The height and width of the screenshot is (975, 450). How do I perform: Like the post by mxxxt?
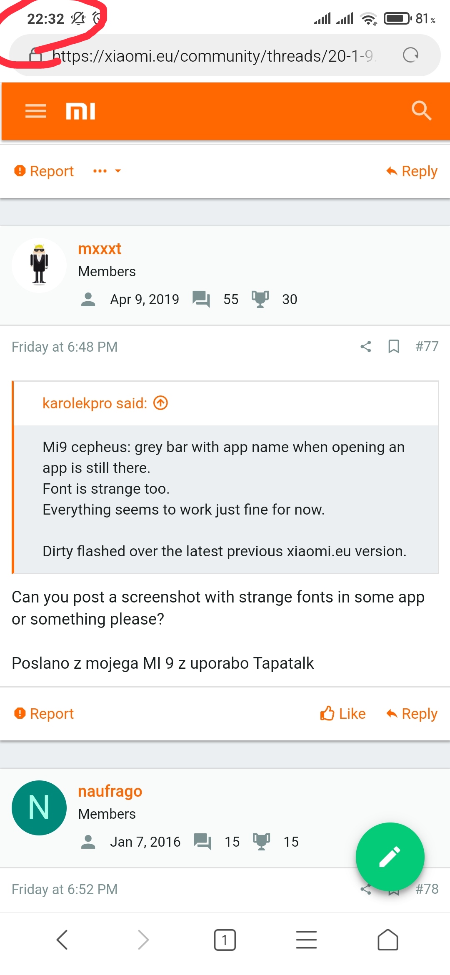click(342, 713)
